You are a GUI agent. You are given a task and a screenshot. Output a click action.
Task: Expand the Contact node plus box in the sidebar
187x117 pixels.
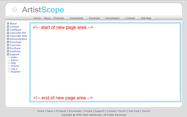[x=8, y=27]
